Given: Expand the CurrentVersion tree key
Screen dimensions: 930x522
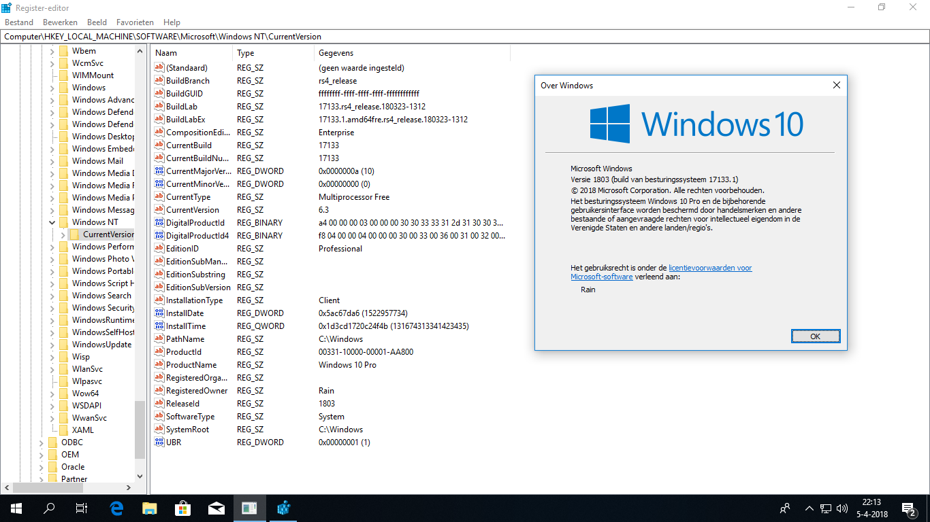Looking at the screenshot, I should click(63, 234).
